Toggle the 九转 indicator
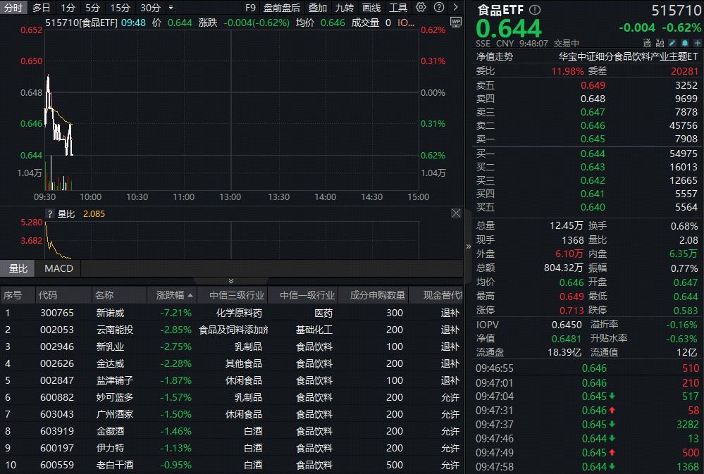This screenshot has width=704, height=474. click(345, 8)
